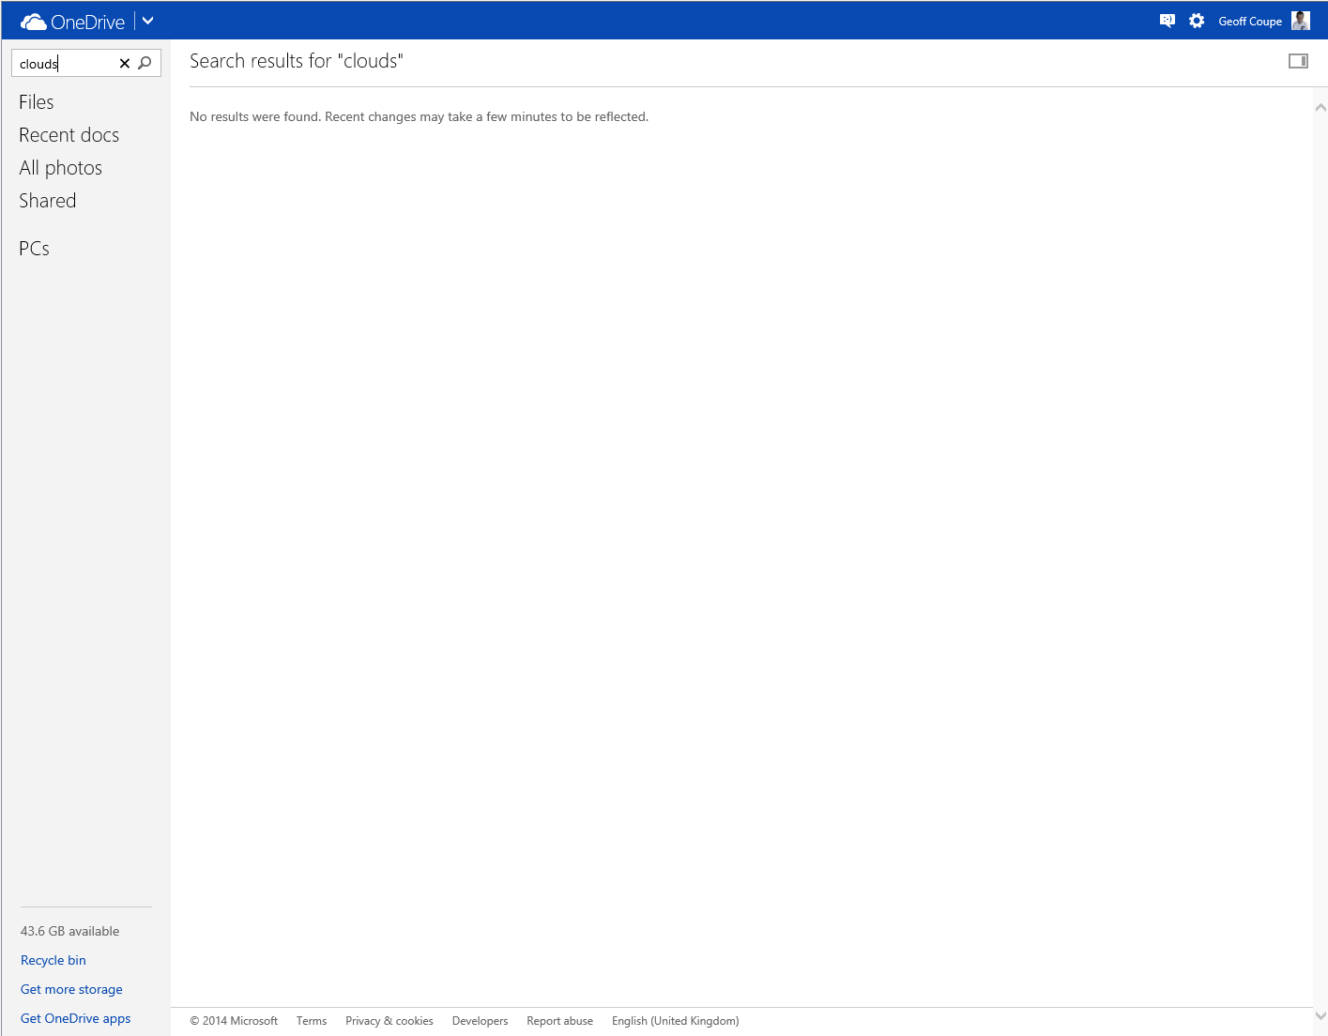Open the Recycle bin link

coord(53,960)
